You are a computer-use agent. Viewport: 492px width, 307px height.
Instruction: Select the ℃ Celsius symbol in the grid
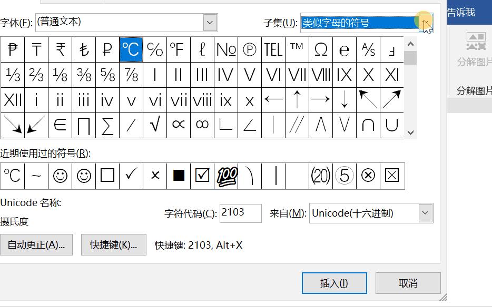[x=131, y=49]
